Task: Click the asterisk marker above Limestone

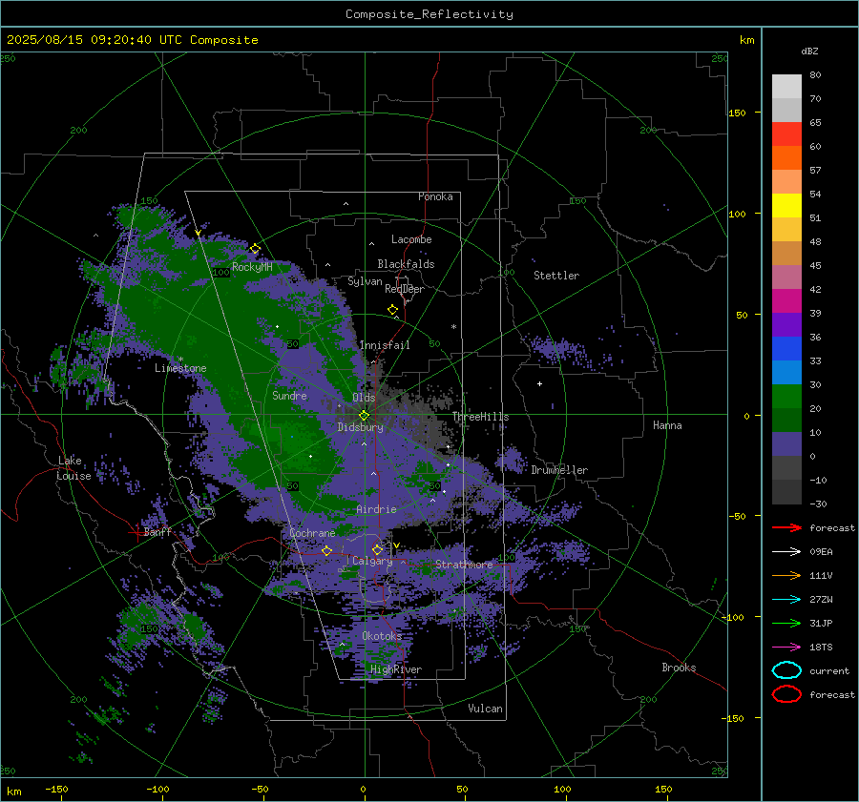Action: pyautogui.click(x=180, y=360)
